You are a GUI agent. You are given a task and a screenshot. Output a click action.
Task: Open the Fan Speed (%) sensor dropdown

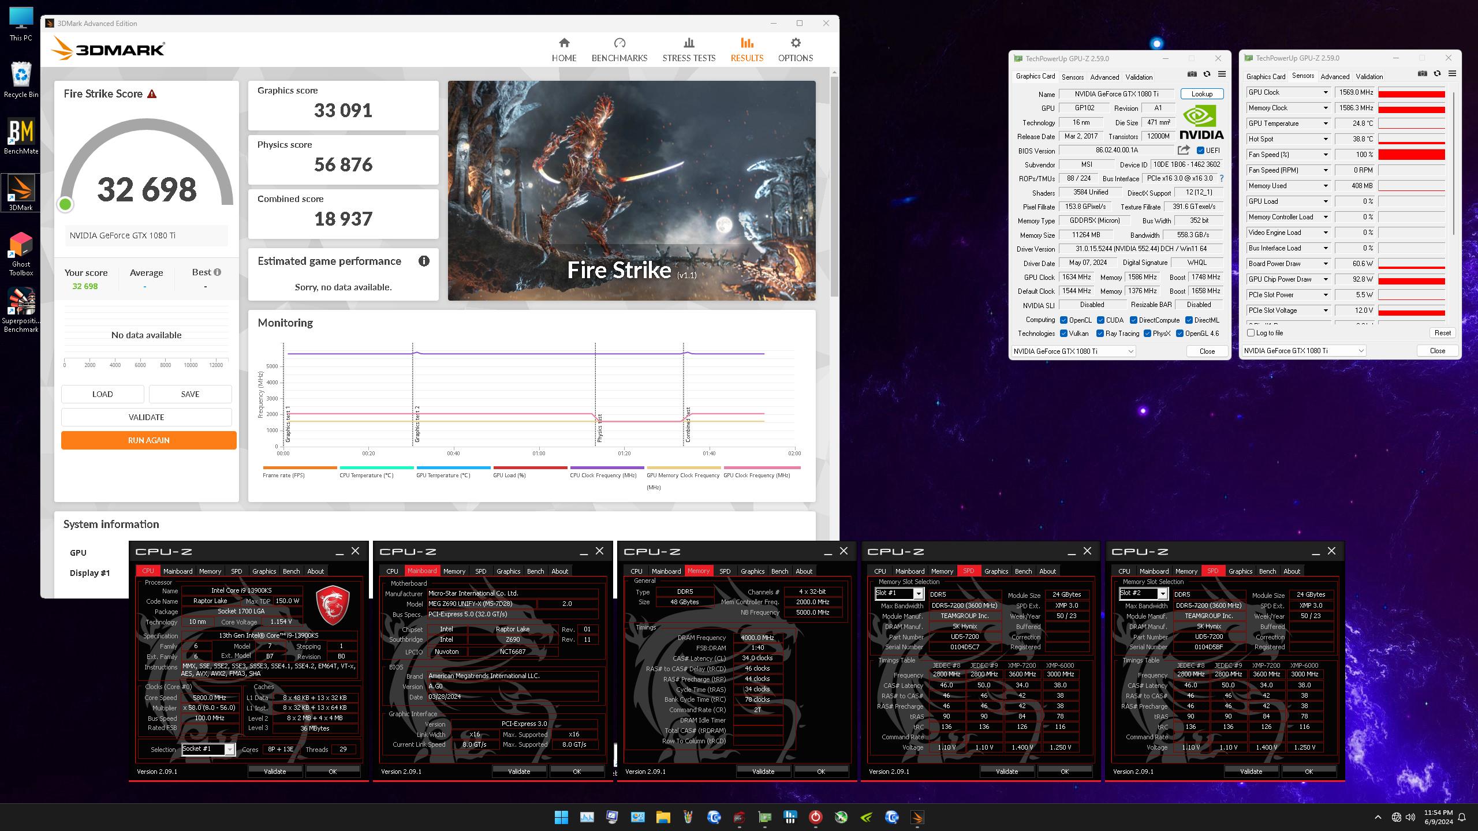[1326, 155]
